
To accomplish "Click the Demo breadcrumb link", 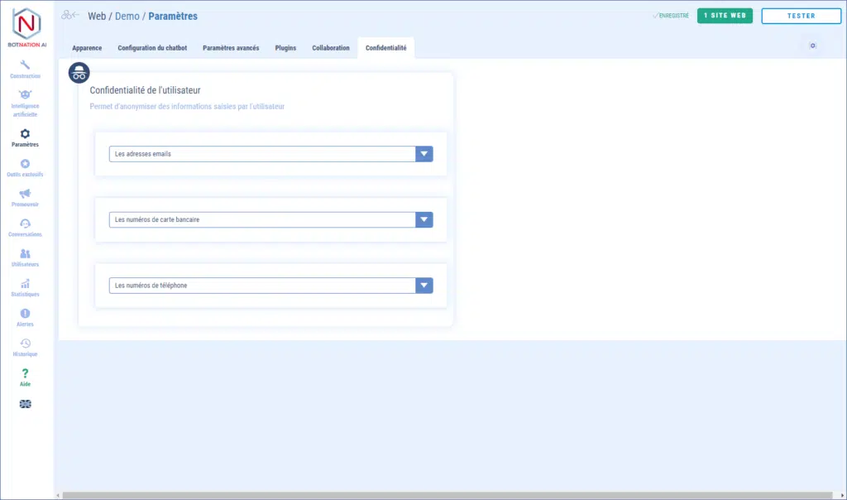I will coord(127,16).
